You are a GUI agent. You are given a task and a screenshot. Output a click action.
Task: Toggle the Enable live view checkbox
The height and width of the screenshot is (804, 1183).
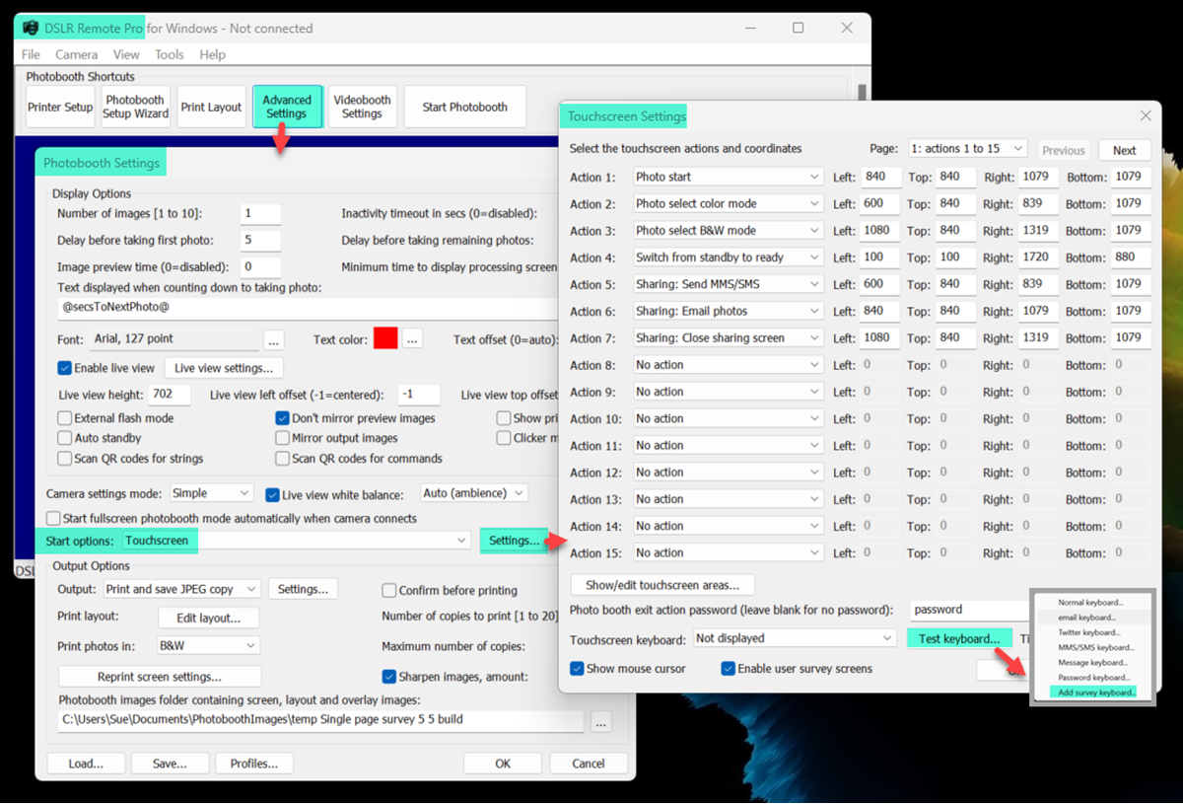point(65,368)
